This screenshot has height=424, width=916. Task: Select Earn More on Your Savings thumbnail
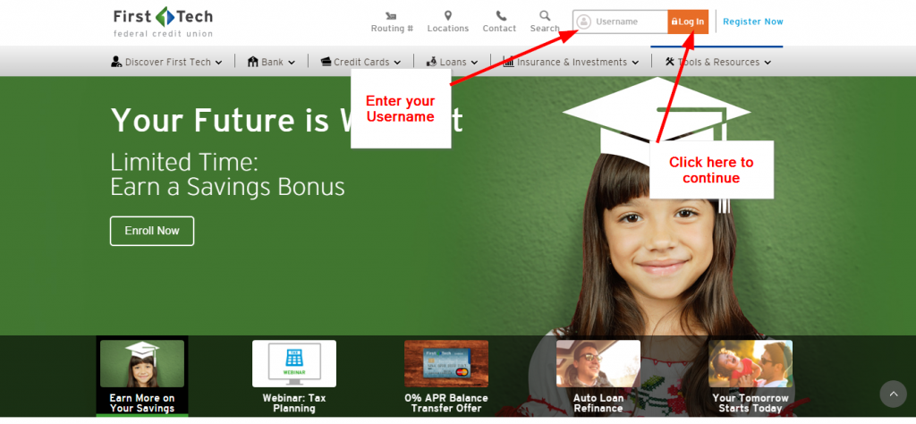point(142,364)
